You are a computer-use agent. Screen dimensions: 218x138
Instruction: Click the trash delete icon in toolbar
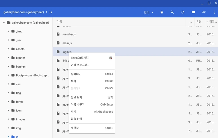[x=162, y=12]
